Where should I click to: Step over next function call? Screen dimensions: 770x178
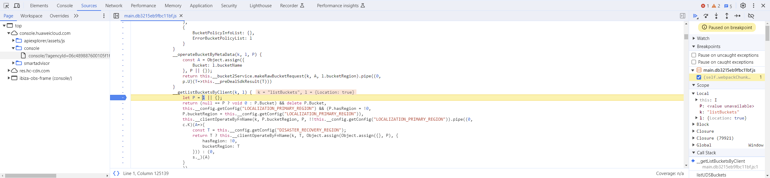point(706,16)
